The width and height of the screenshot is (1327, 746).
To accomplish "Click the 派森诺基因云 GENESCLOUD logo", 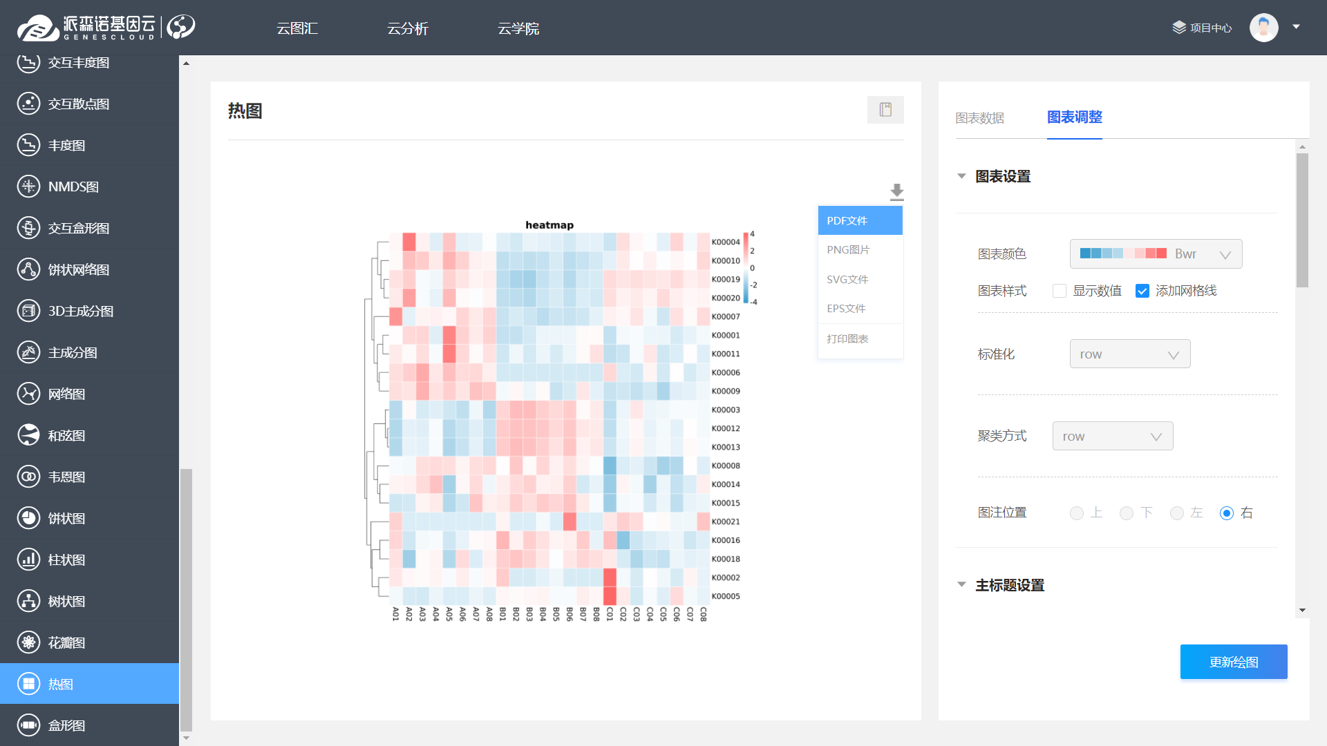I will click(x=86, y=28).
